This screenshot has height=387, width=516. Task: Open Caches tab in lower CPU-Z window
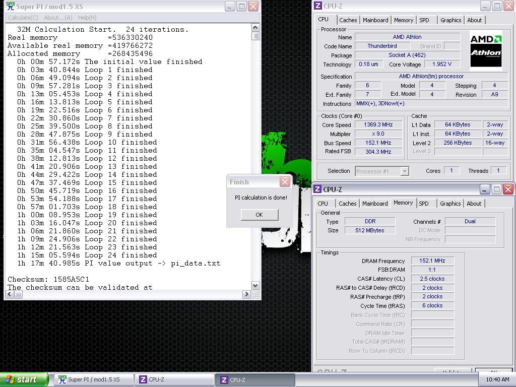click(348, 204)
